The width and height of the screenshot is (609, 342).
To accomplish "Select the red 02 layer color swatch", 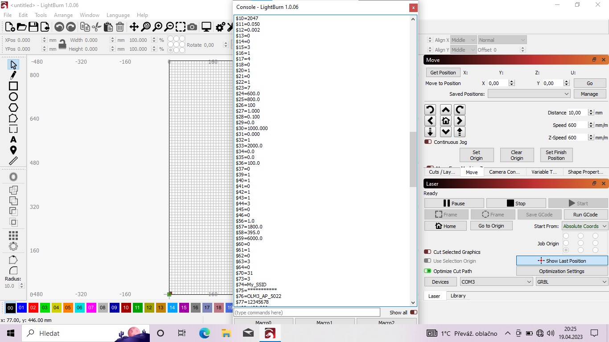I will pyautogui.click(x=33, y=308).
